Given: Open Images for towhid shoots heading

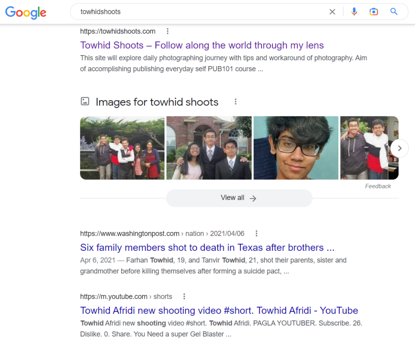Looking at the screenshot, I should coord(157,102).
